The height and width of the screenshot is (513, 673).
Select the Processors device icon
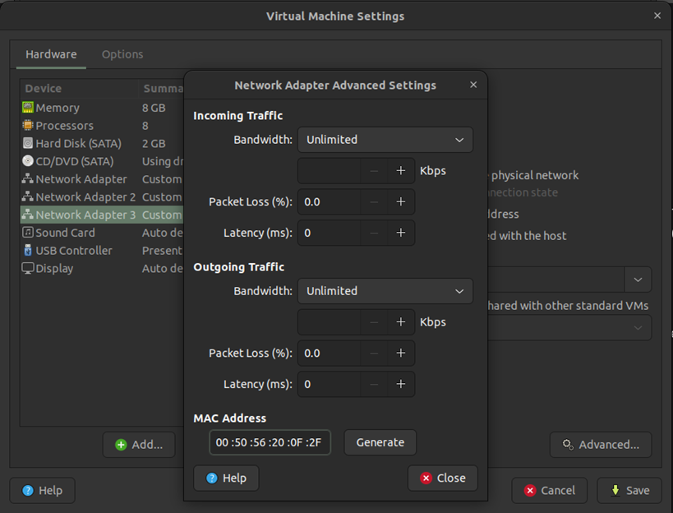pyautogui.click(x=28, y=126)
